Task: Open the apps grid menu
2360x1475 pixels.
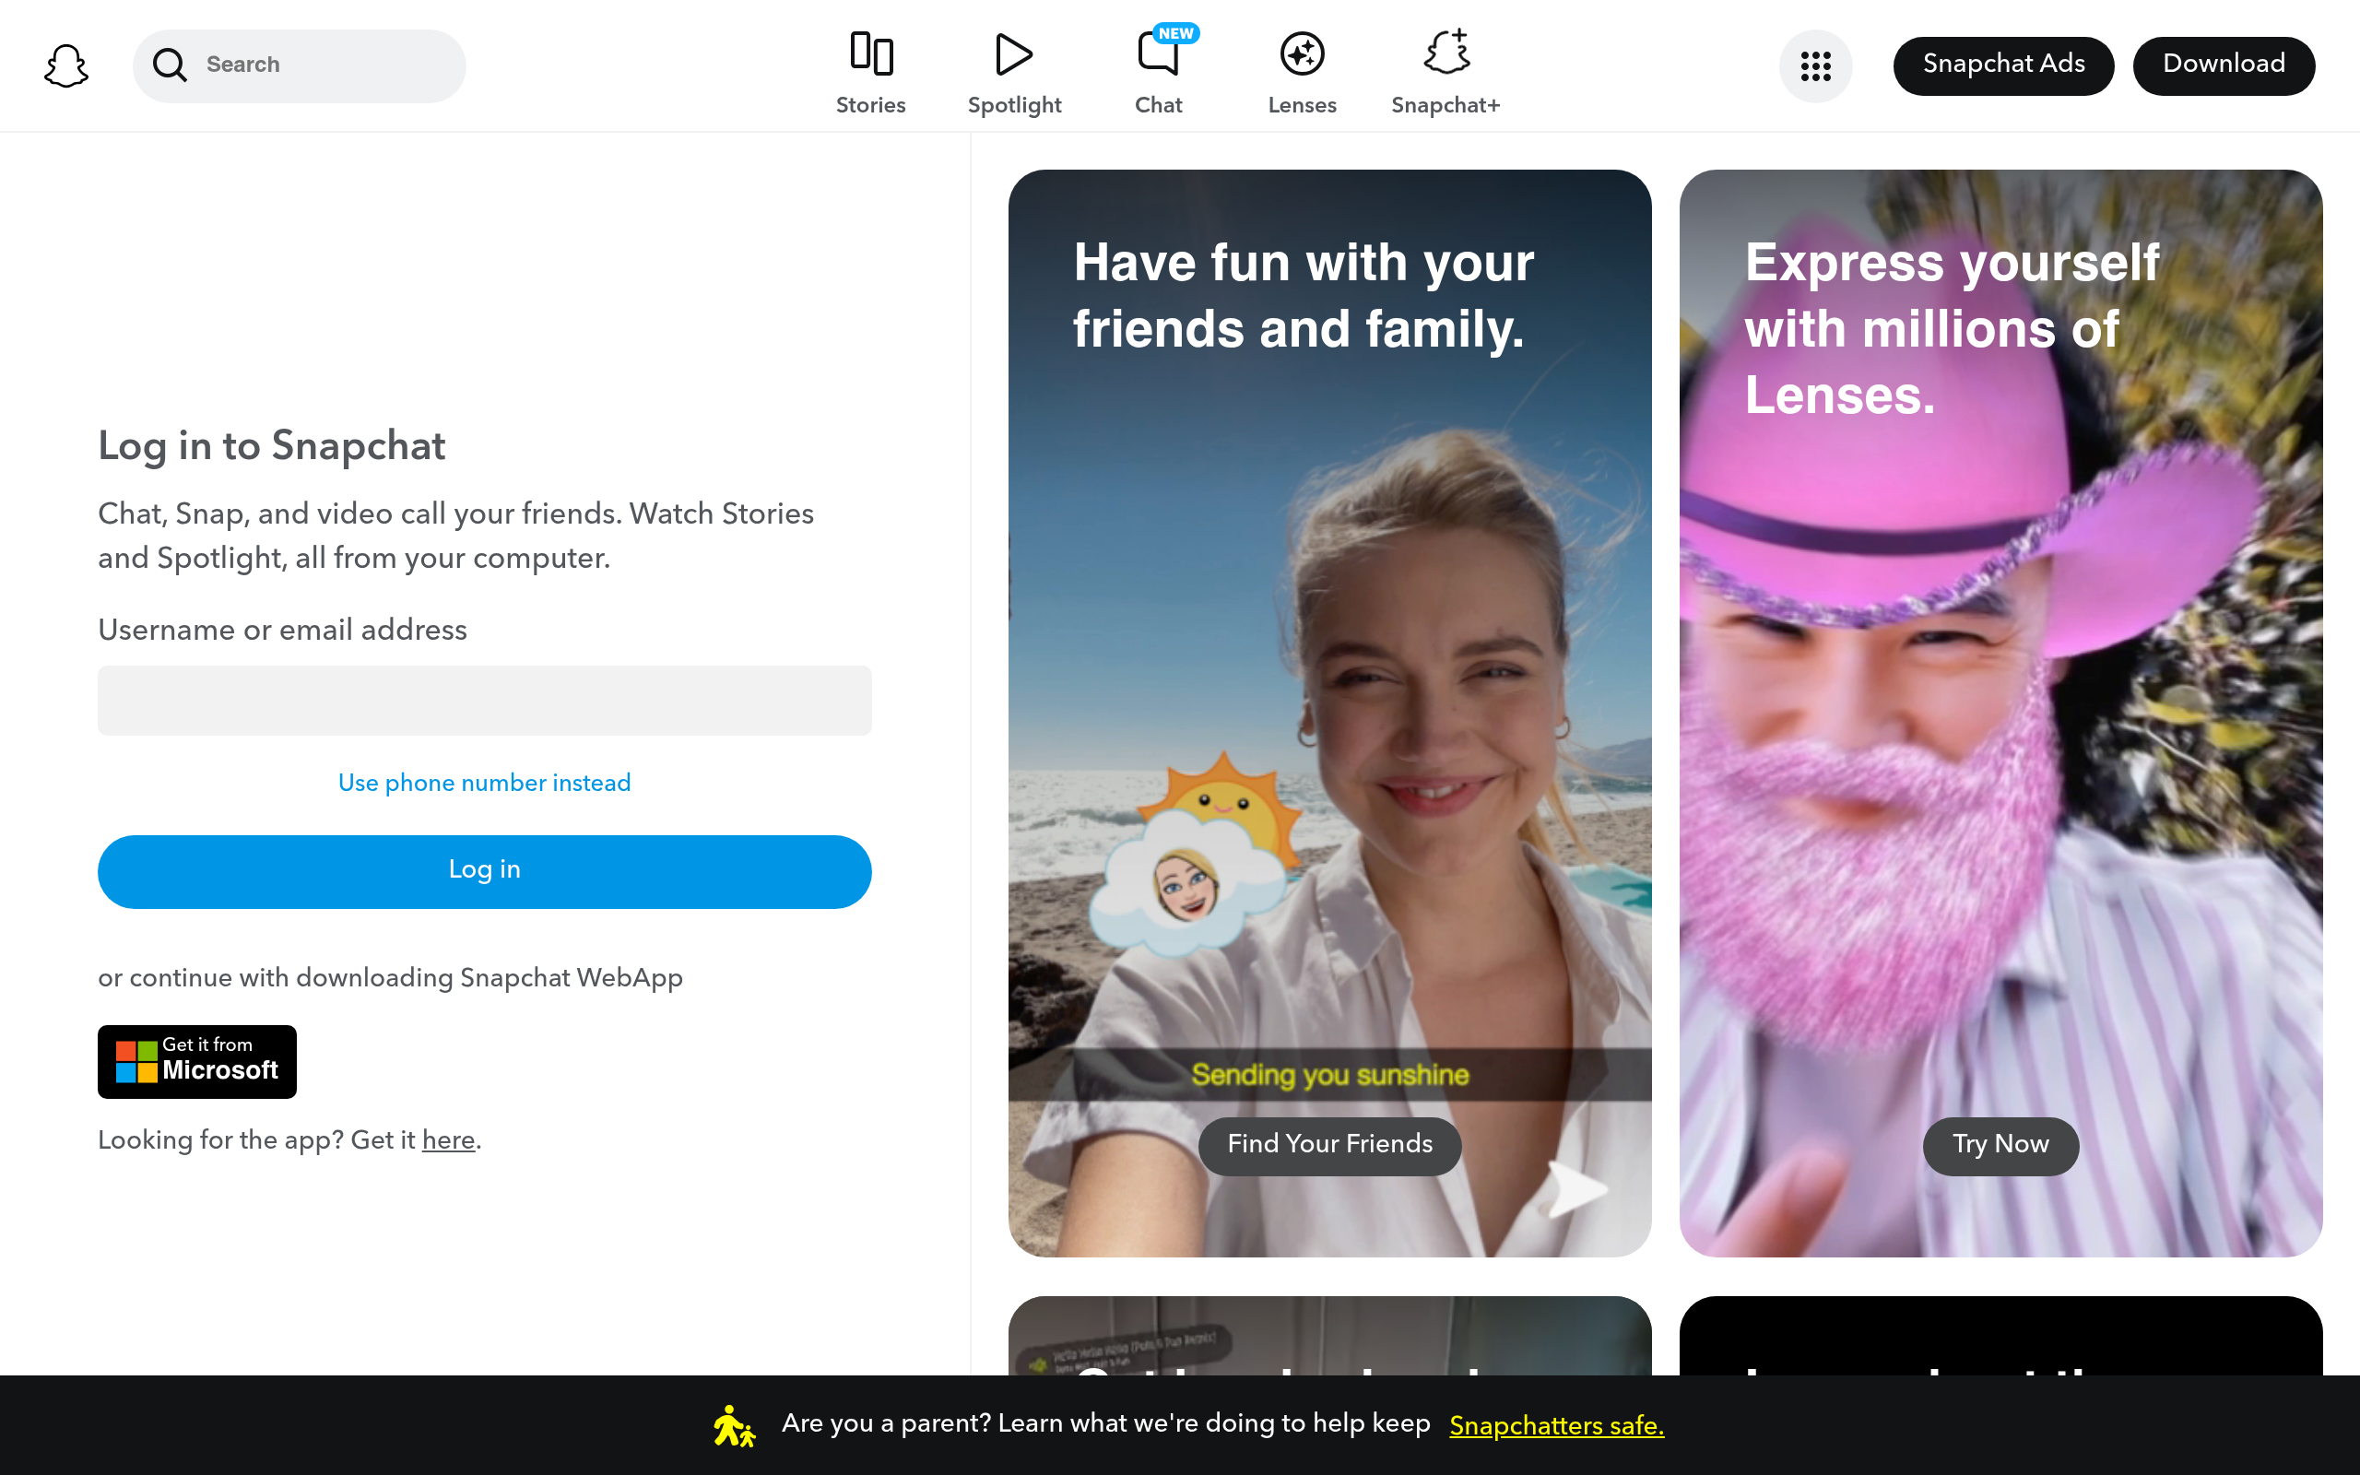Action: (x=1815, y=65)
